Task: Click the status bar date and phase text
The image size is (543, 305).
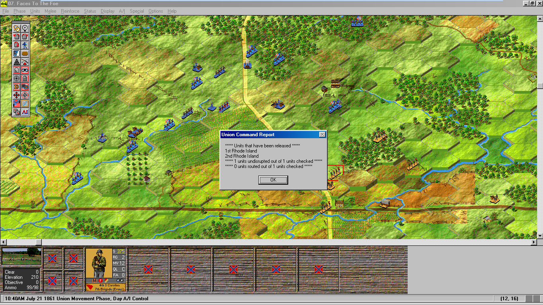Action: (x=76, y=299)
